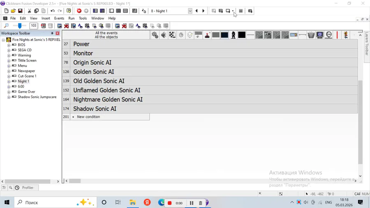Click the zoom magnifier icon
This screenshot has height=208, width=370.
click(6, 25)
